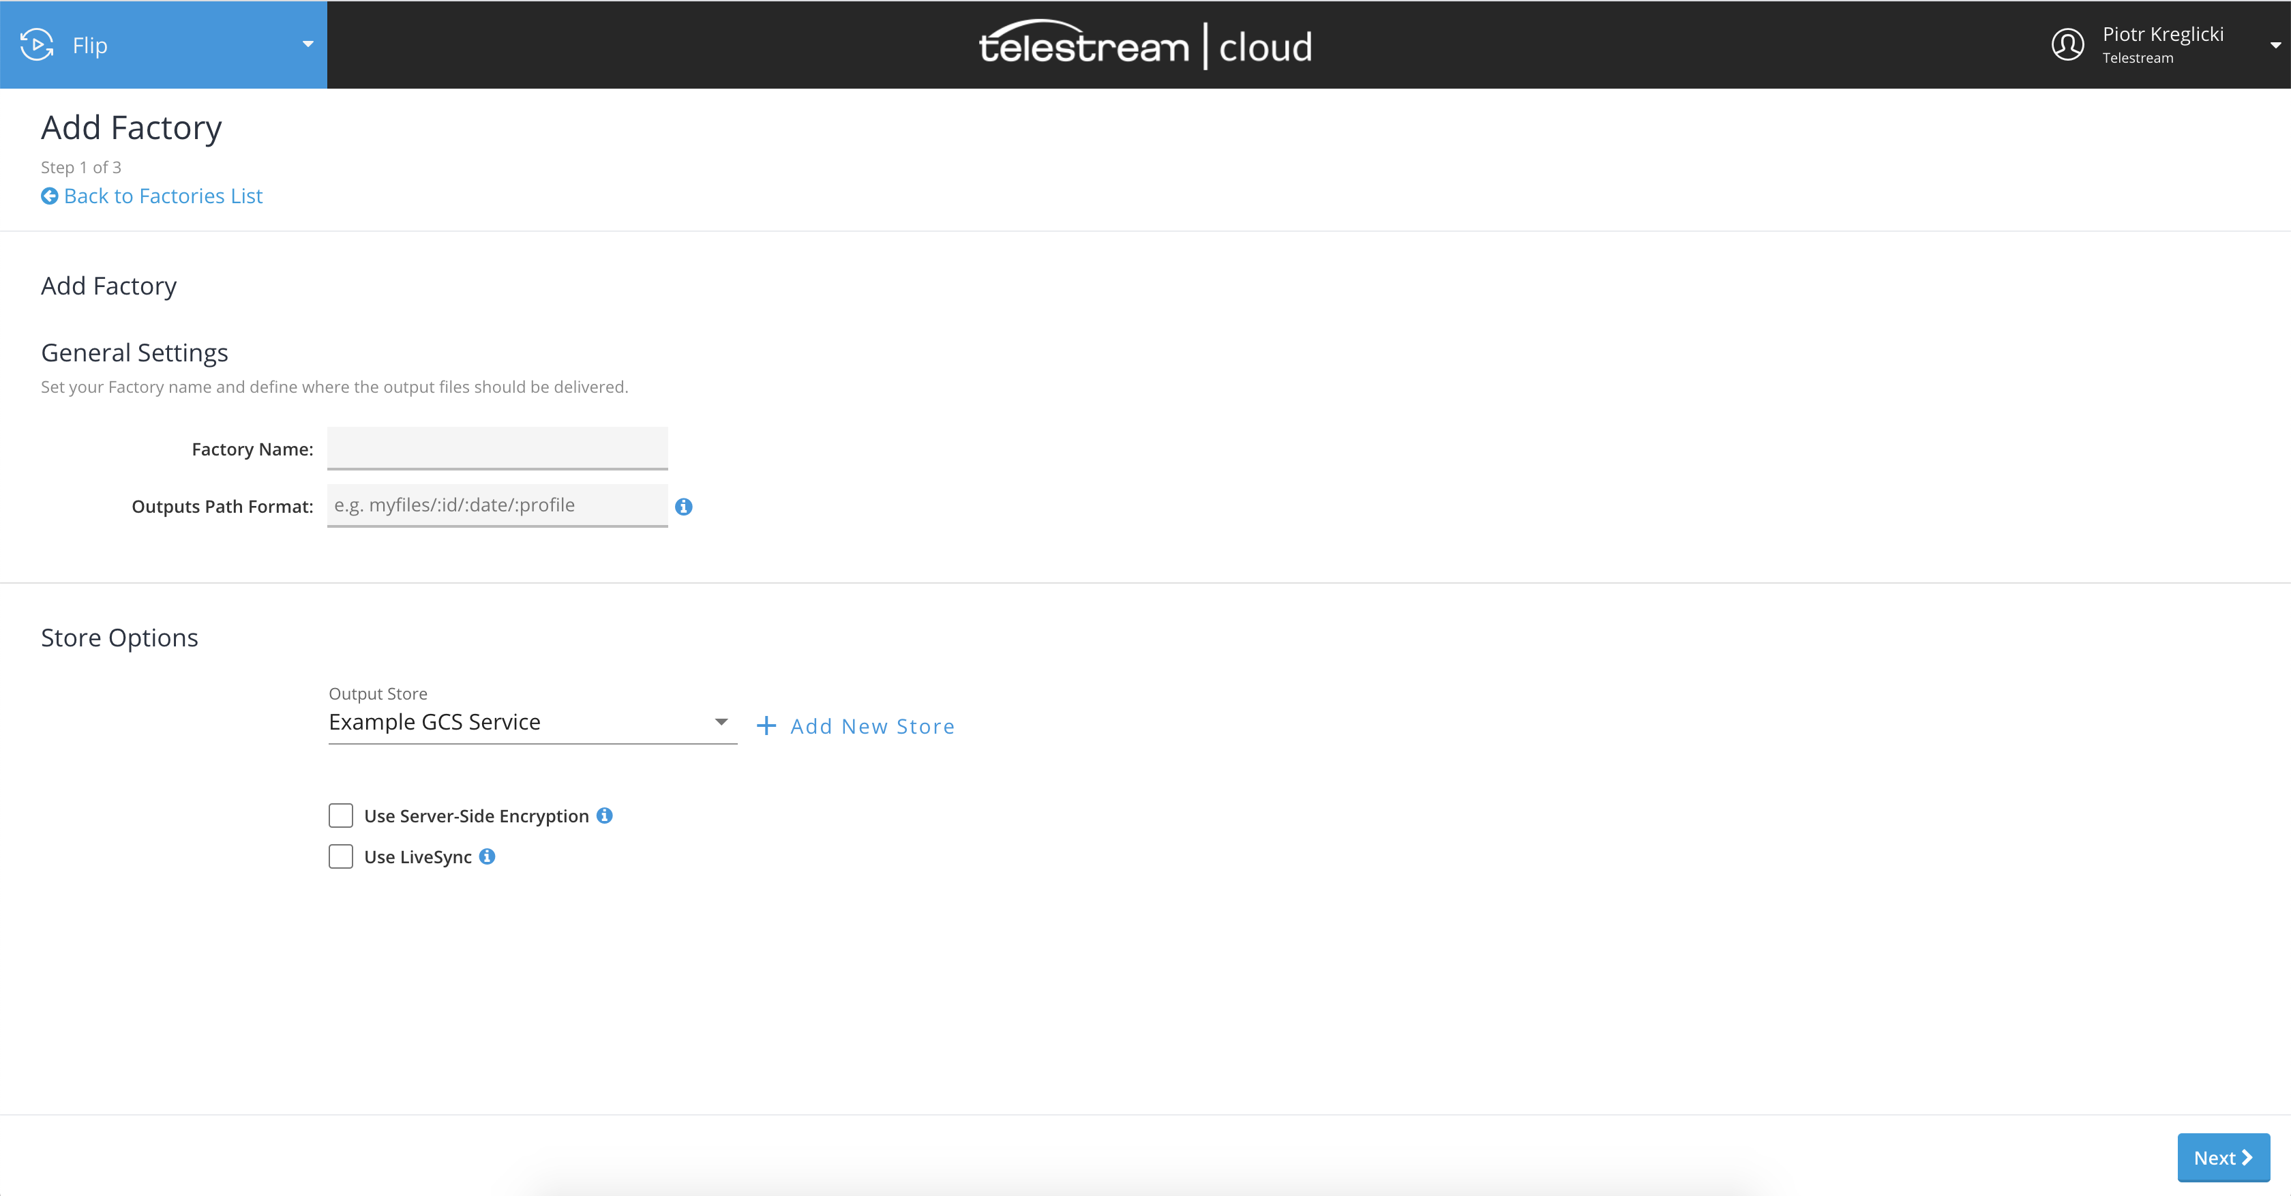This screenshot has height=1196, width=2291.
Task: Click the Piotr Kreglicki user name
Action: point(2162,34)
